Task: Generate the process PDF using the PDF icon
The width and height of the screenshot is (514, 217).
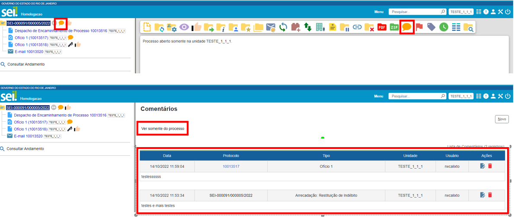Action: [x=382, y=27]
